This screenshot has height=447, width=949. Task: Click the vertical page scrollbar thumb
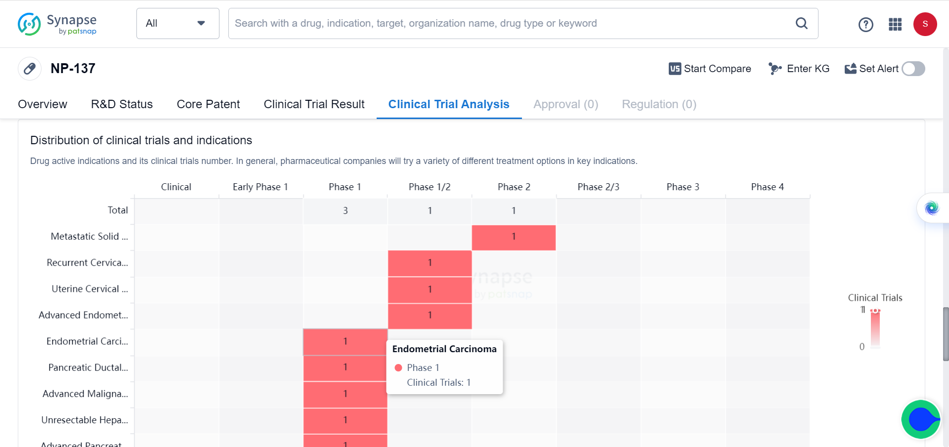946,334
